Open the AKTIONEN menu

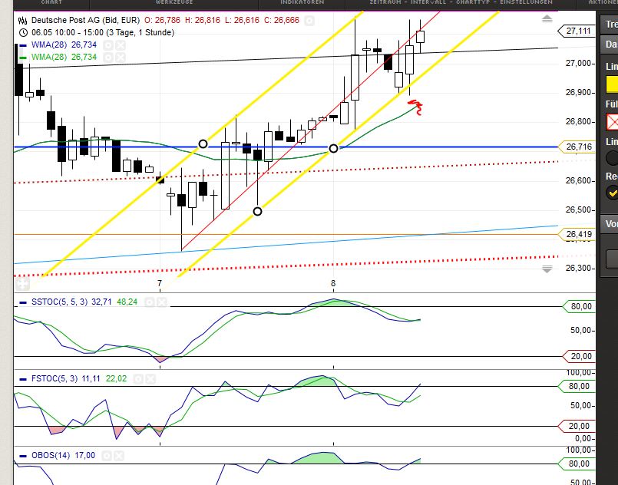tap(603, 2)
